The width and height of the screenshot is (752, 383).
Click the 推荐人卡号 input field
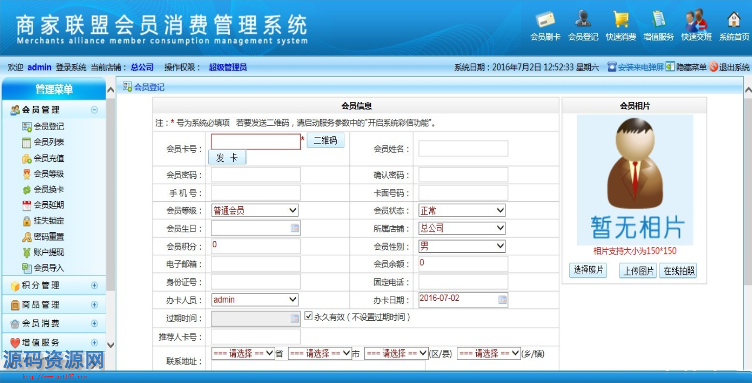click(256, 337)
